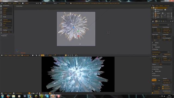Open the Global transform orientation dropdown
The image size is (174, 98).
pos(51,55)
